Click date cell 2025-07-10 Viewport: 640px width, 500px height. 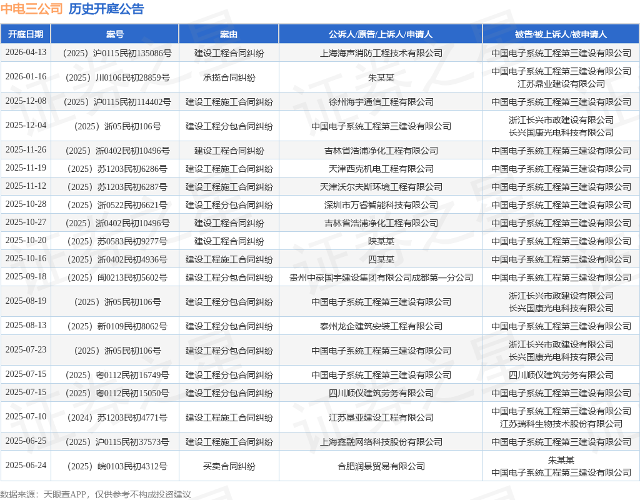pos(26,417)
